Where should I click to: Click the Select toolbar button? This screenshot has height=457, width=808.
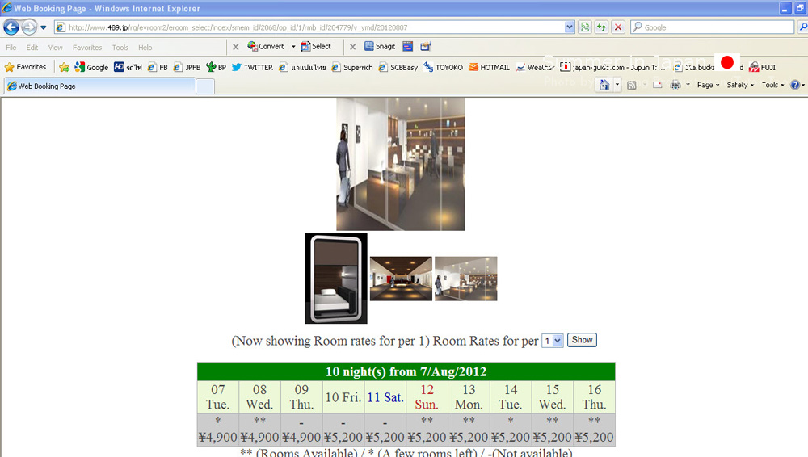point(316,46)
